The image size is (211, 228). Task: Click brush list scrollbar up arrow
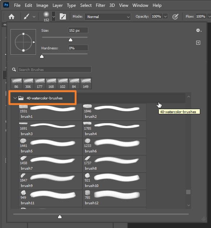point(188,97)
